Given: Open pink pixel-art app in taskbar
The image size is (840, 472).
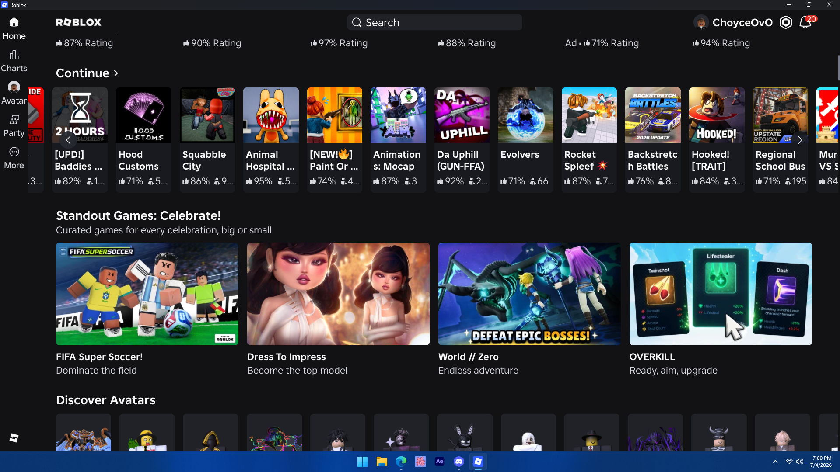Looking at the screenshot, I should point(420,462).
